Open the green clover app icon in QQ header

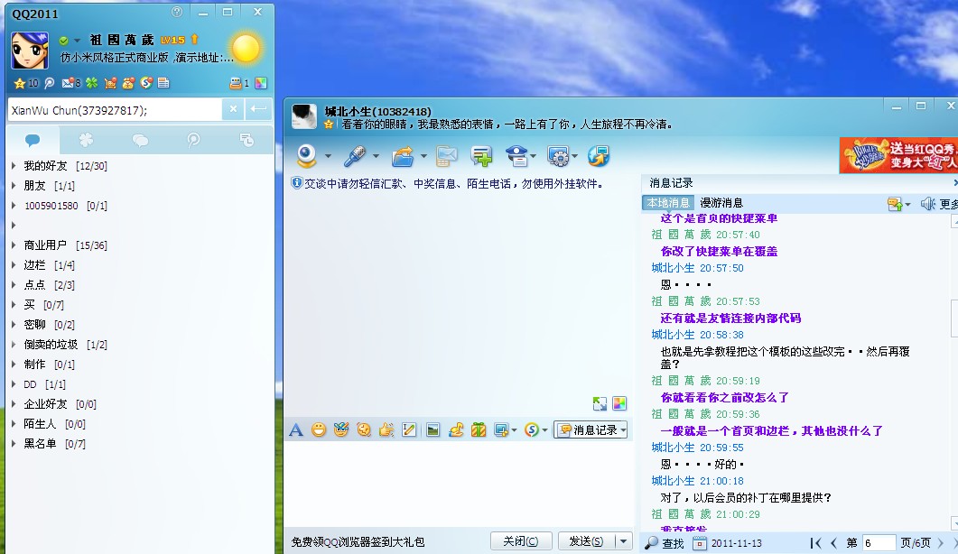coord(91,83)
